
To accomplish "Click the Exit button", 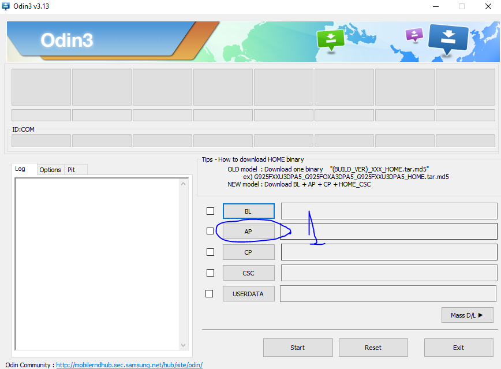I will tap(458, 348).
